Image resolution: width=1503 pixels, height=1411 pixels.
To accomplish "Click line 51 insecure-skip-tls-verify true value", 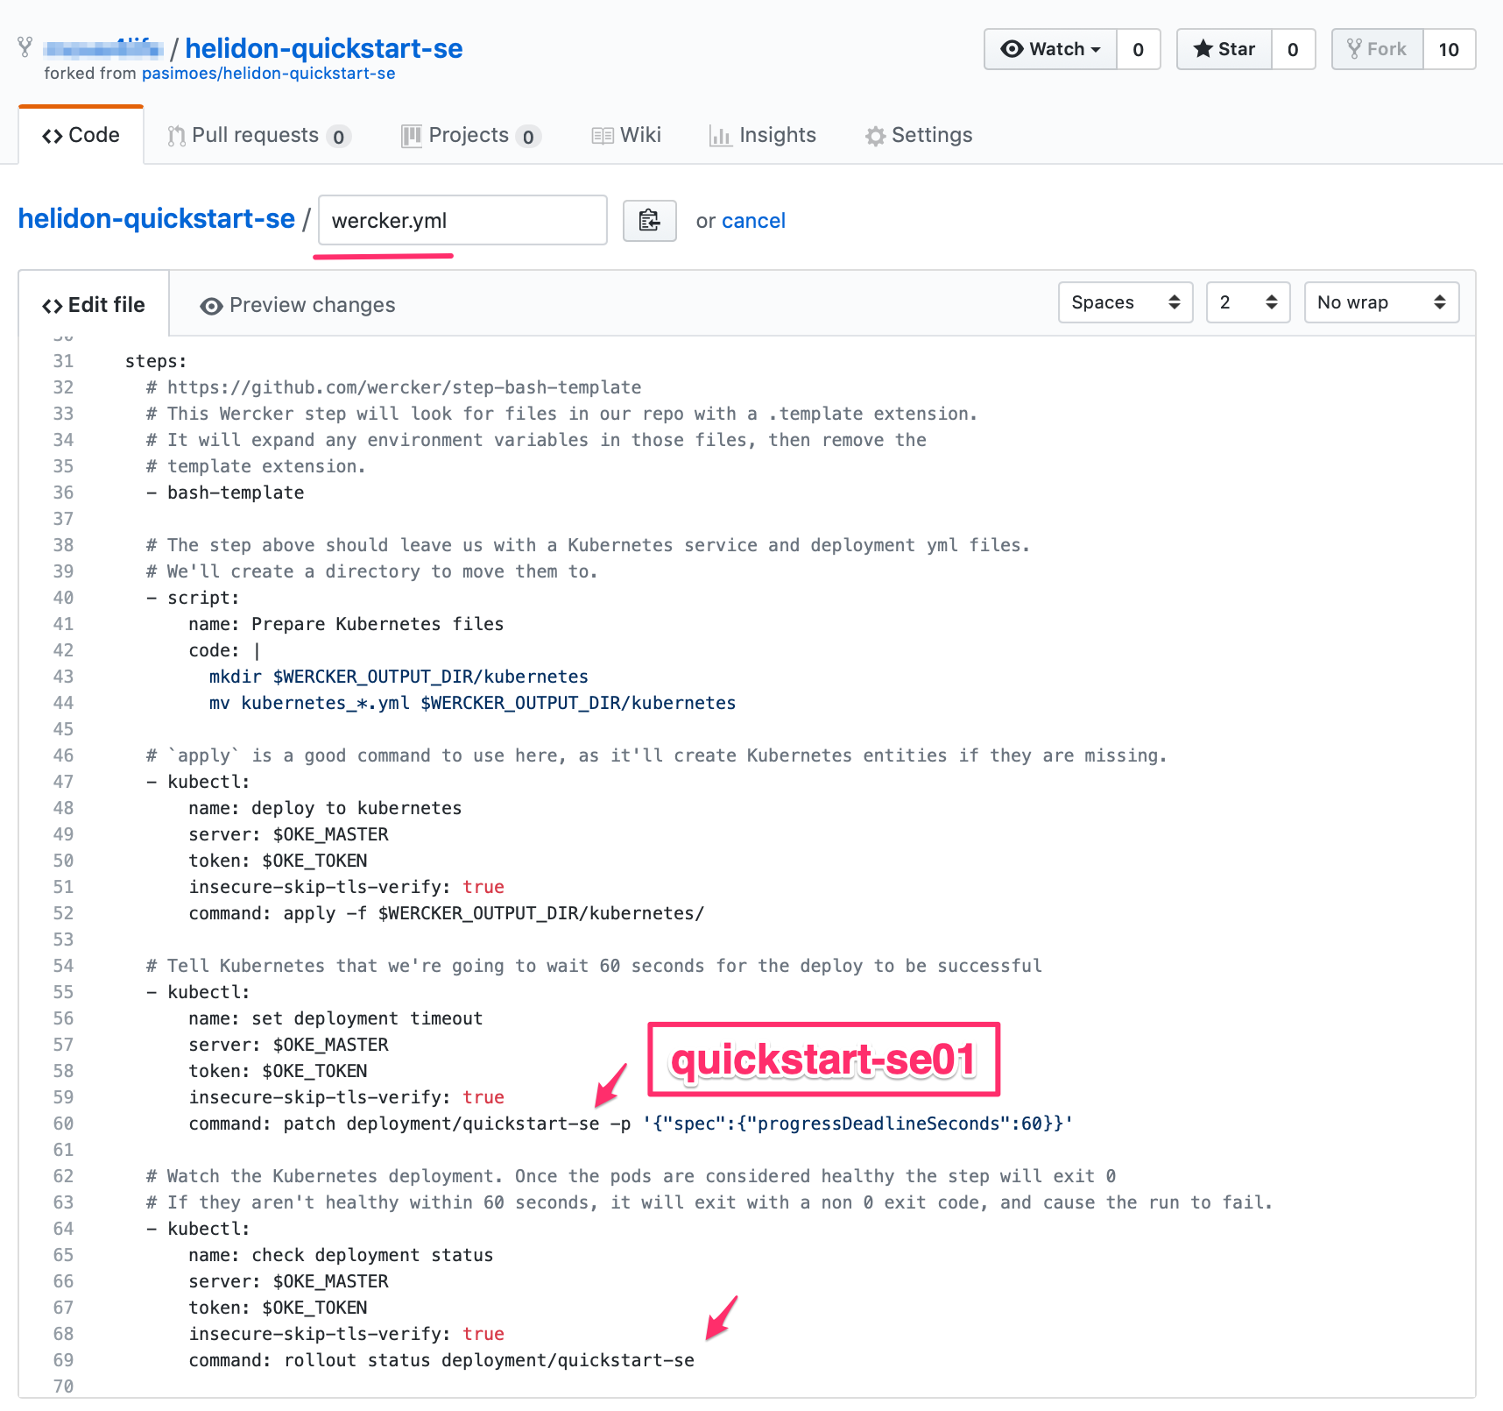I will (x=483, y=887).
